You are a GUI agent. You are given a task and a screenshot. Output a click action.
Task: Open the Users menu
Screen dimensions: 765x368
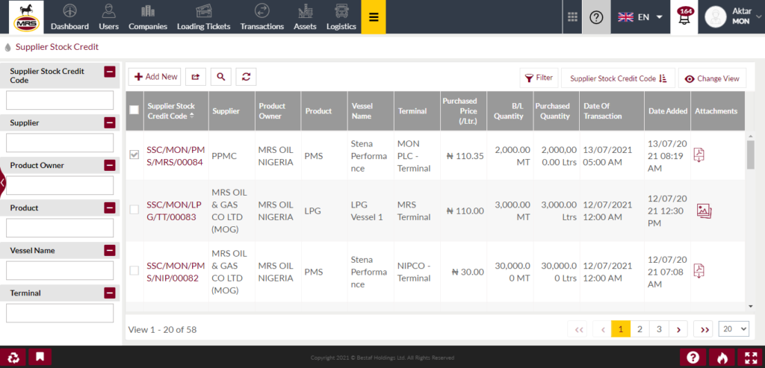pyautogui.click(x=109, y=17)
